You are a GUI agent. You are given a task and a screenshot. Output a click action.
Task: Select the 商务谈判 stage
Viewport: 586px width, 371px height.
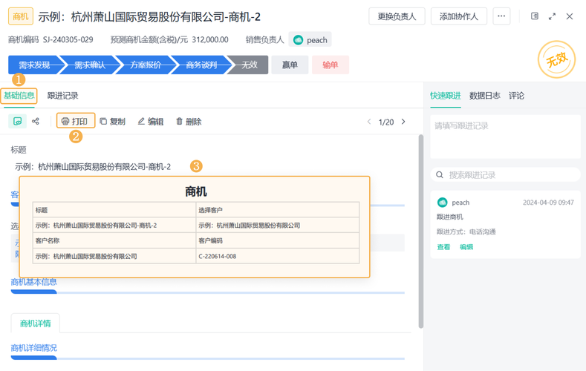[x=201, y=65]
